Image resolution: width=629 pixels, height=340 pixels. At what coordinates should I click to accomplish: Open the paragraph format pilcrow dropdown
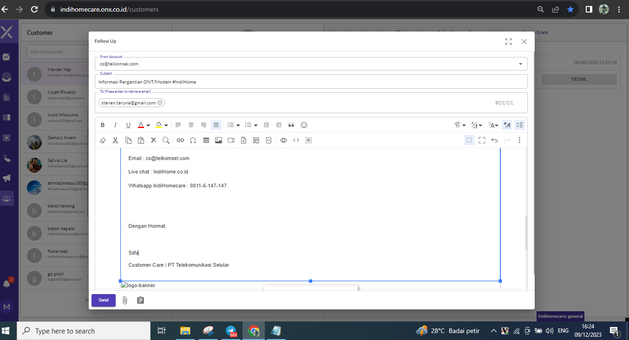tap(460, 125)
